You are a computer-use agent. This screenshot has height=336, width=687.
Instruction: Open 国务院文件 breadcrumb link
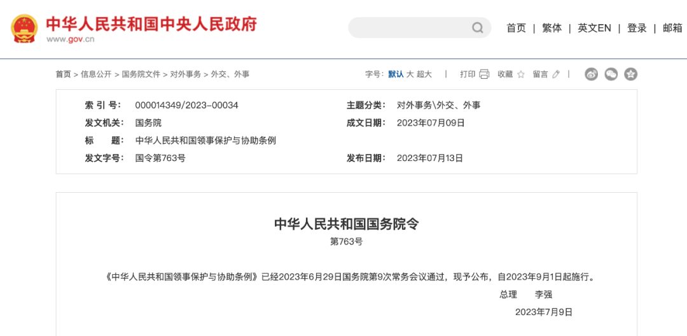click(141, 74)
